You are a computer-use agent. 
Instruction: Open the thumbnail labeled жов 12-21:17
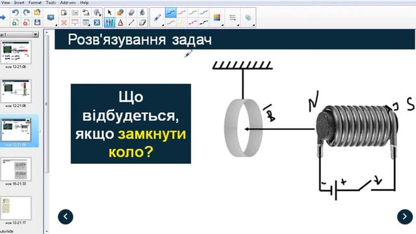(16, 208)
